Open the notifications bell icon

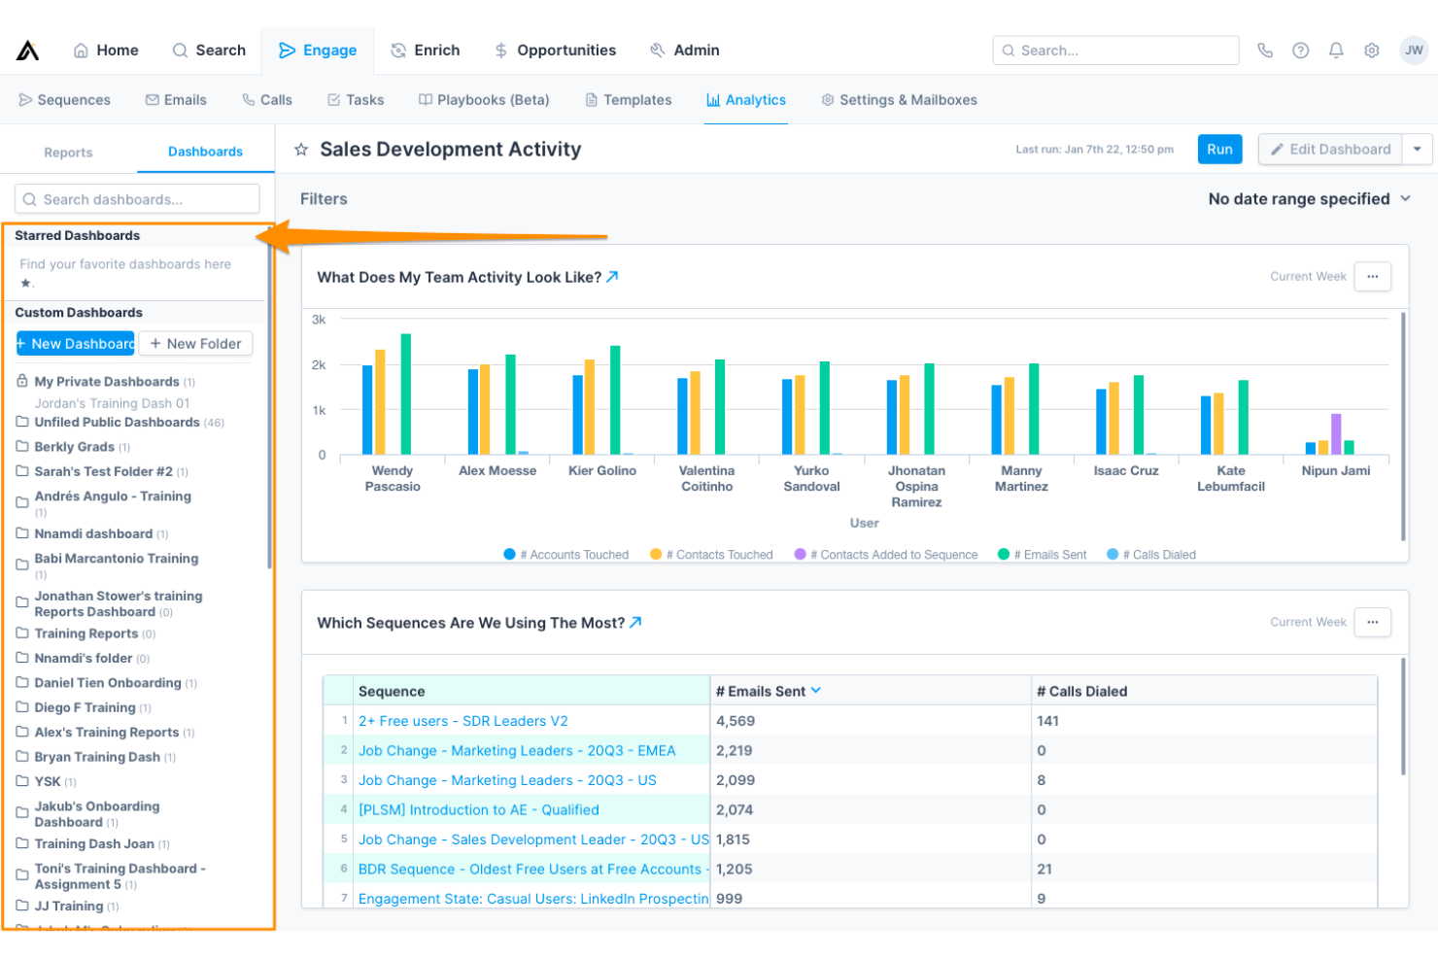point(1336,51)
